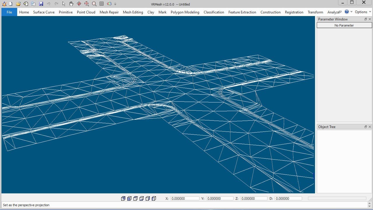This screenshot has height=210, width=373.
Task: Select the arrow pointer tool
Action: point(64,4)
